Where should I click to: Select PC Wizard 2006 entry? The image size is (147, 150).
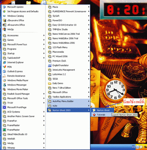click(69, 56)
